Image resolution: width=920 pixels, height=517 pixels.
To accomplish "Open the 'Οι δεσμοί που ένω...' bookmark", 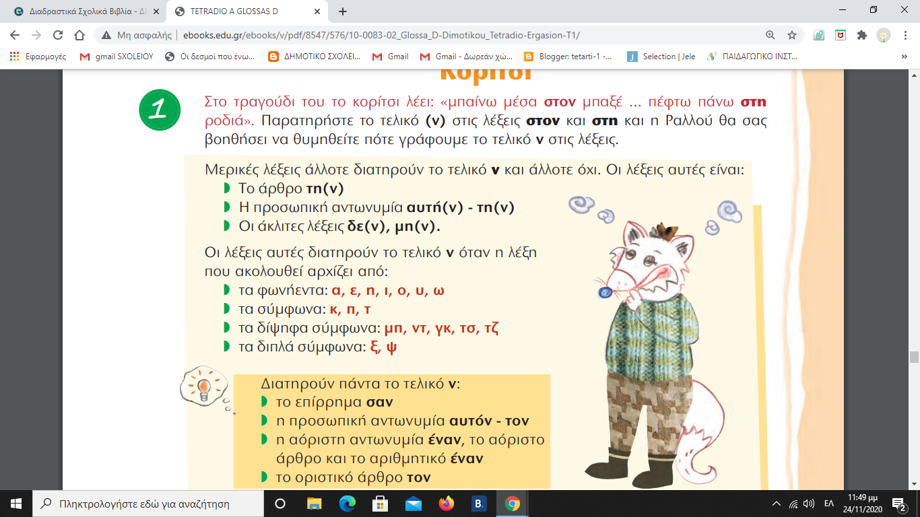I will click(x=210, y=57).
